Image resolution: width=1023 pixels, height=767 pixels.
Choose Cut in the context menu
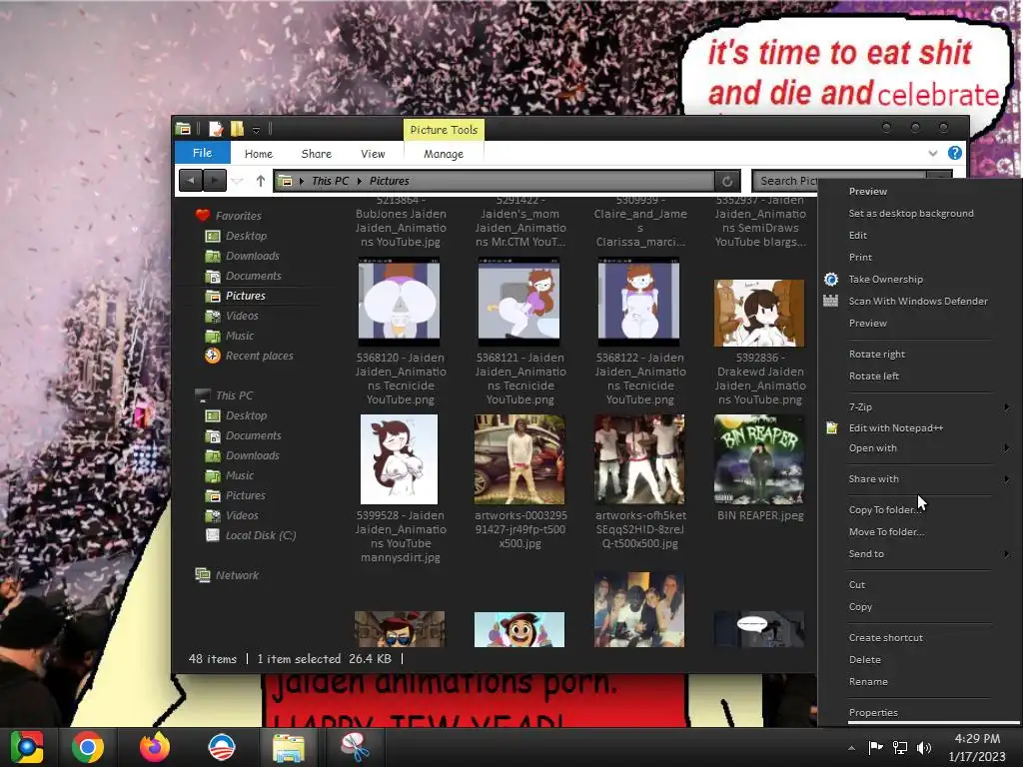tap(856, 585)
